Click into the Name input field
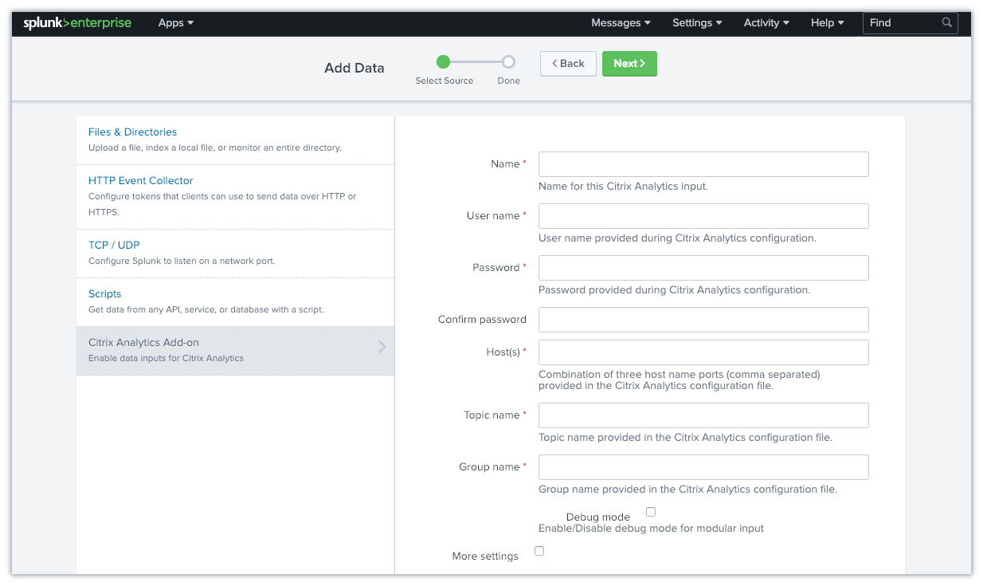Image resolution: width=983 pixels, height=586 pixels. point(703,164)
